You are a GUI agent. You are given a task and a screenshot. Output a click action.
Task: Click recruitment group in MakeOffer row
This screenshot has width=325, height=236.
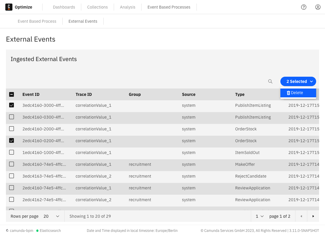[x=140, y=164]
